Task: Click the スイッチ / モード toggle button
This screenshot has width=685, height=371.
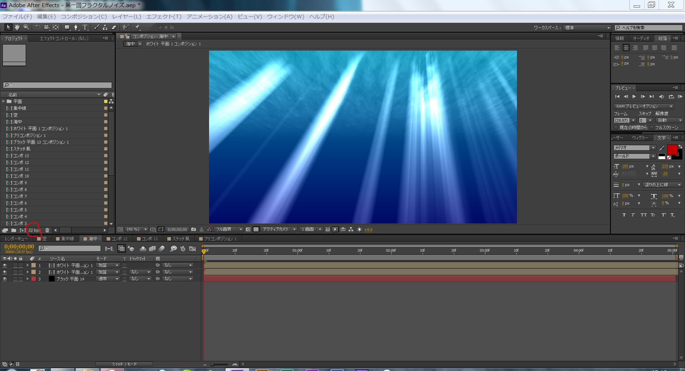Action: (124, 364)
